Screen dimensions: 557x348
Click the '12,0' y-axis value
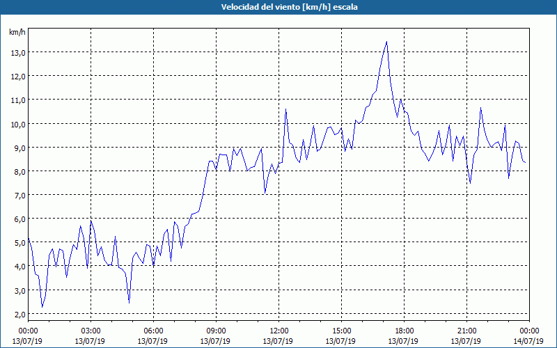pyautogui.click(x=19, y=77)
